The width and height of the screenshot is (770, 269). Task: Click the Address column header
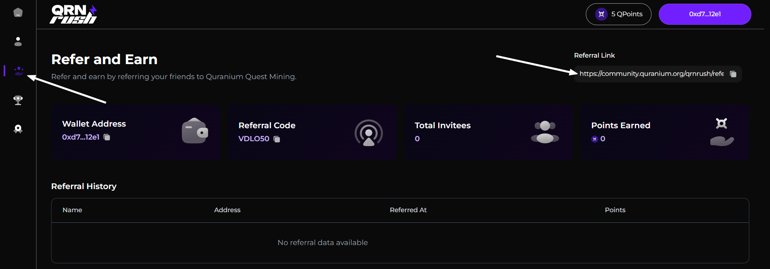pos(227,210)
